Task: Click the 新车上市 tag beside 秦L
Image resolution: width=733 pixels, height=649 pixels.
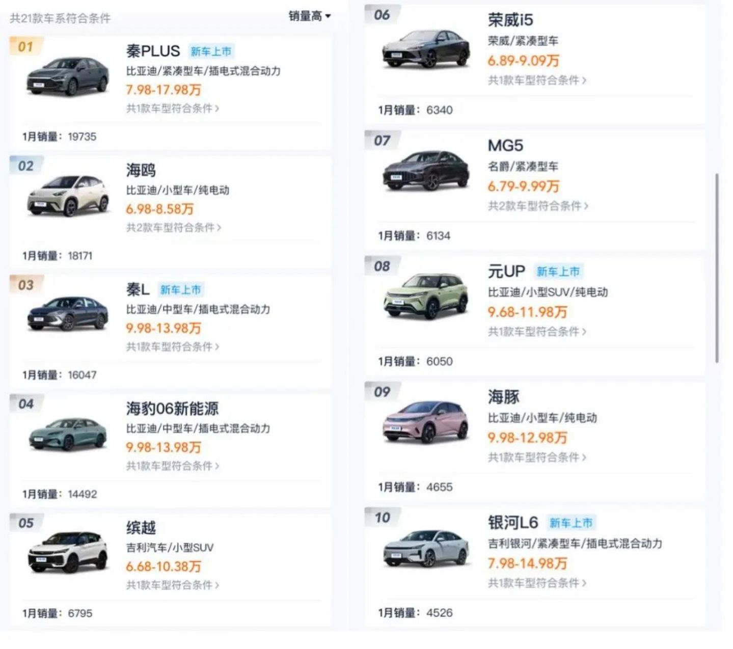Action: click(181, 290)
